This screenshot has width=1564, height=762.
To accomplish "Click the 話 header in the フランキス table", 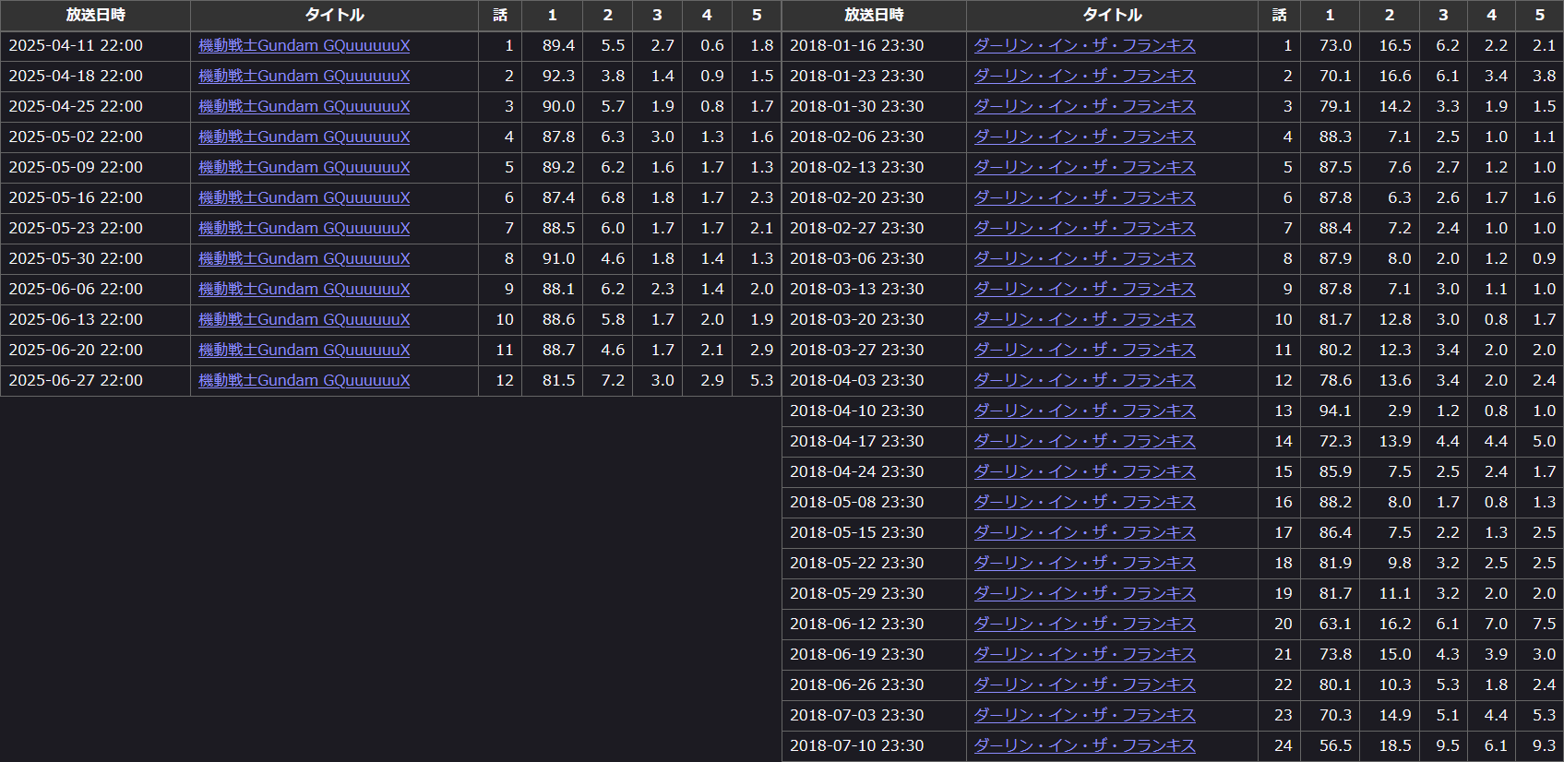I will click(1279, 15).
